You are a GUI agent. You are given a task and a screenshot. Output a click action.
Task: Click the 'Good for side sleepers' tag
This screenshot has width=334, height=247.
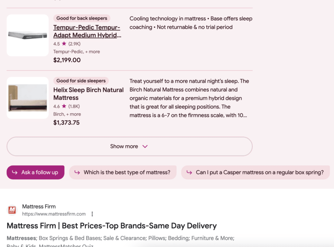pyautogui.click(x=81, y=81)
